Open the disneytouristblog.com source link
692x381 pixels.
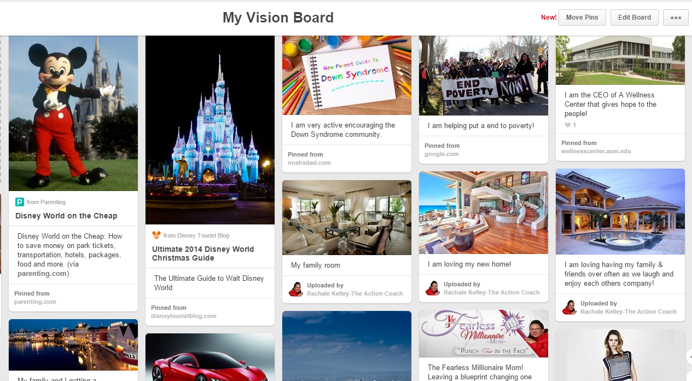[x=184, y=316]
